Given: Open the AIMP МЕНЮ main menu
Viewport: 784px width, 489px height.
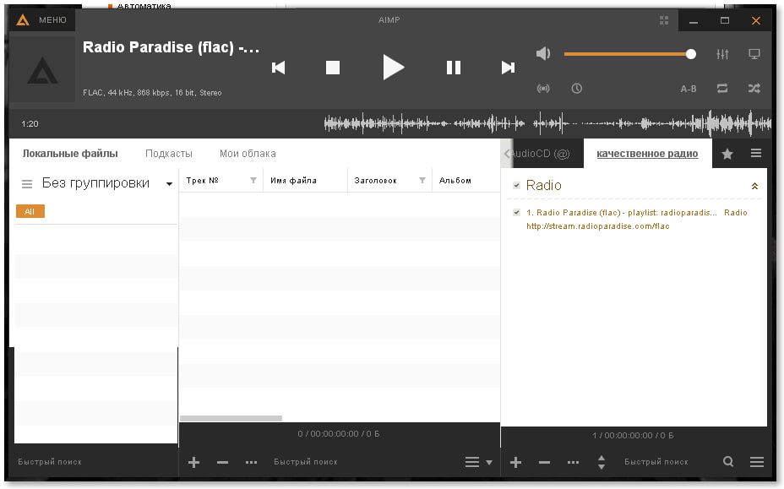Looking at the screenshot, I should coord(42,20).
